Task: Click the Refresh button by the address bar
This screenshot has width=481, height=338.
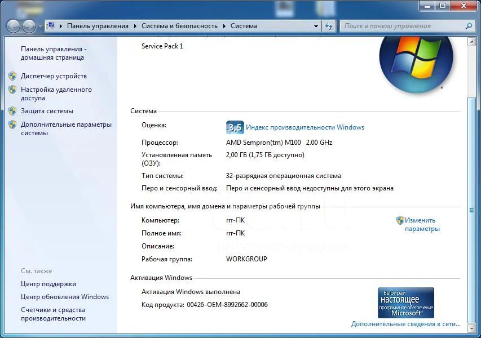Action: coord(329,26)
